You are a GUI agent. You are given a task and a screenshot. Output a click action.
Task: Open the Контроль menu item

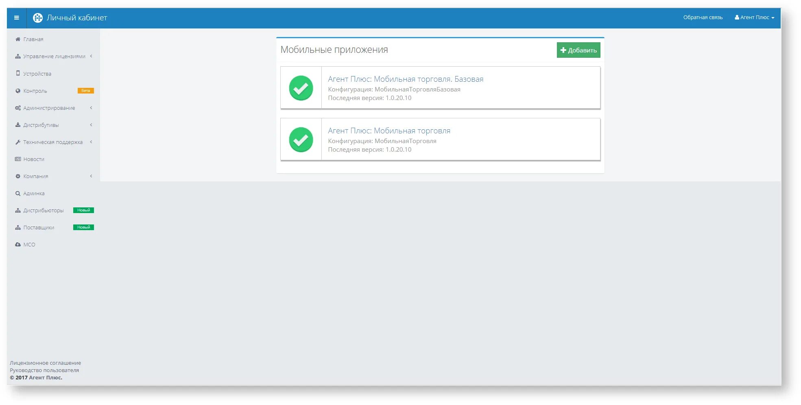35,91
